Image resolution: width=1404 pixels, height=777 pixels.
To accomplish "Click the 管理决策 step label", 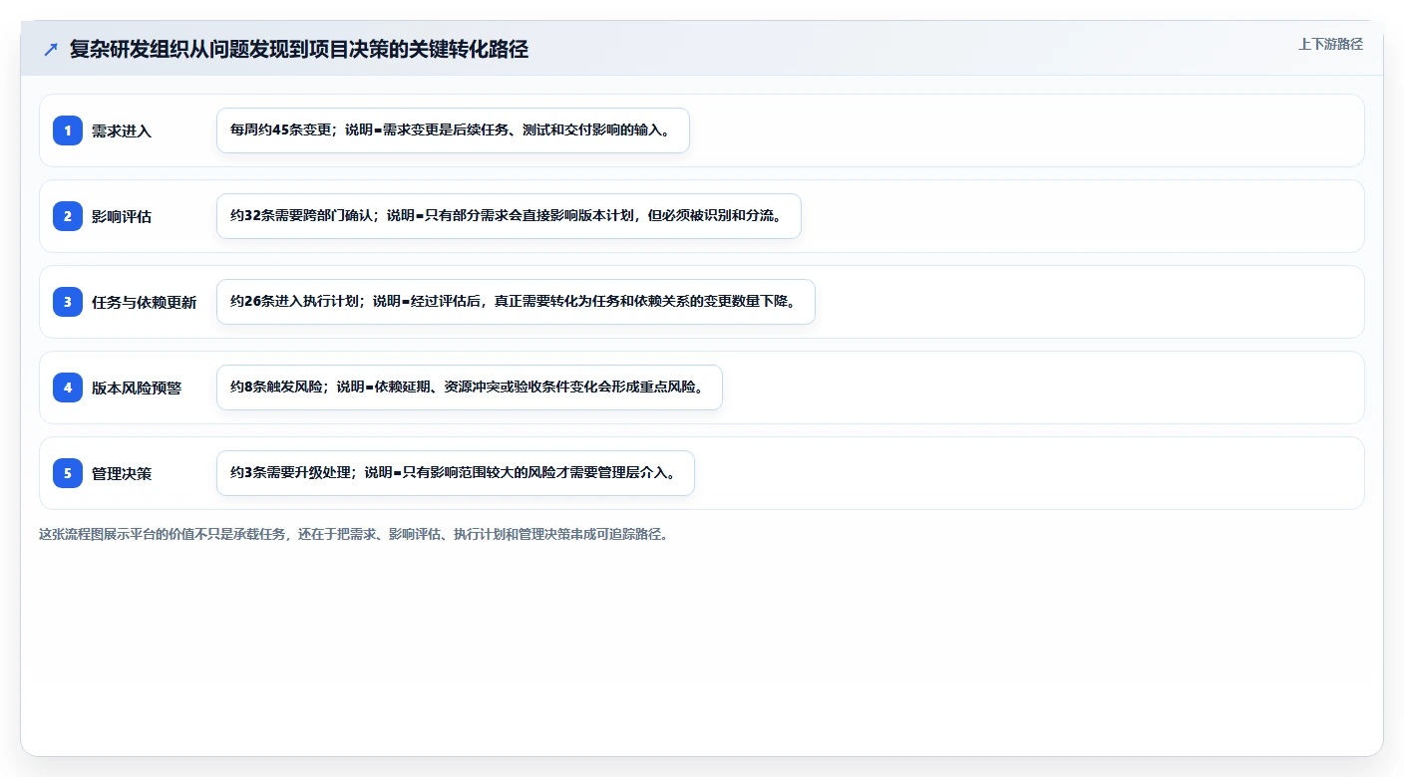I will click(122, 473).
